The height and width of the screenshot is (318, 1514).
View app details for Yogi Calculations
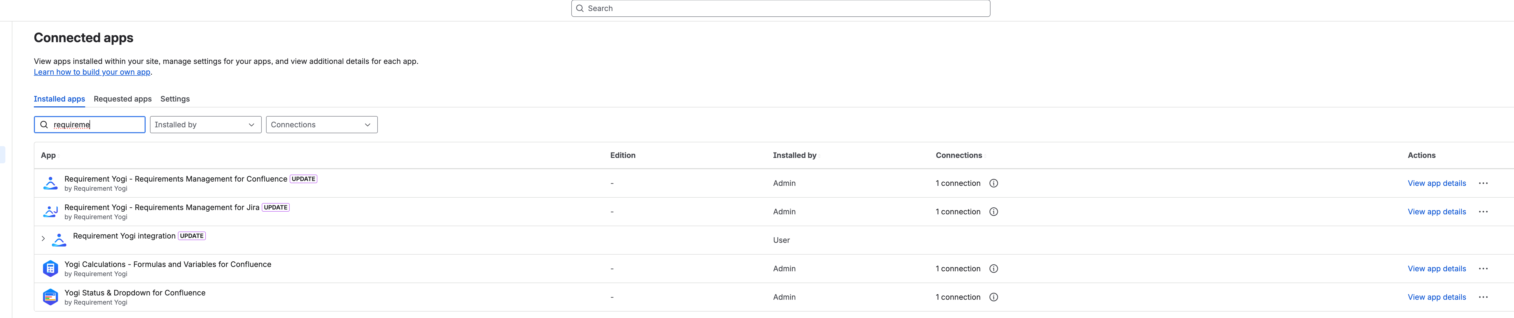(1436, 269)
